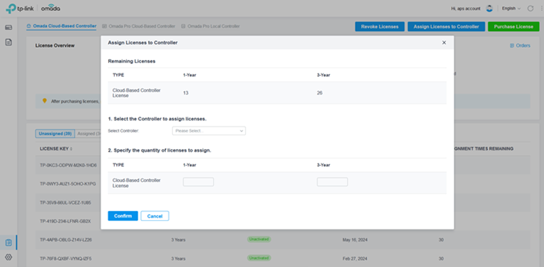Open the document icon in sidebar
The image size is (544, 267).
pos(9,42)
